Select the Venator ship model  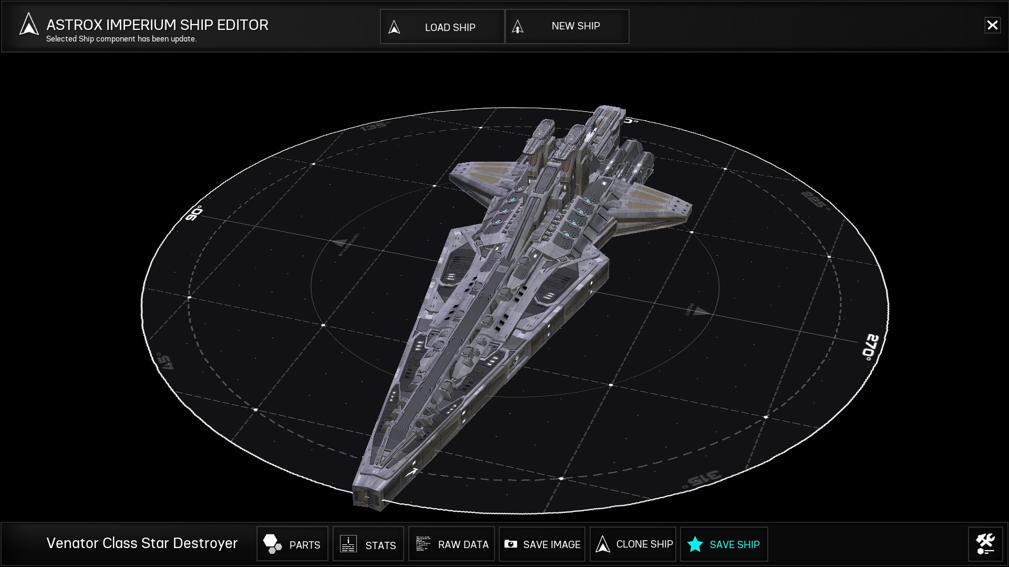504,294
